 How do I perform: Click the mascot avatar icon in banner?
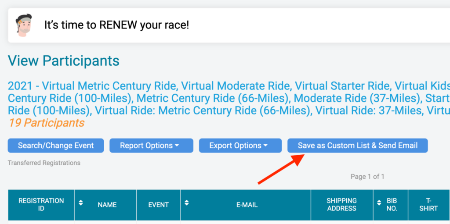24,25
